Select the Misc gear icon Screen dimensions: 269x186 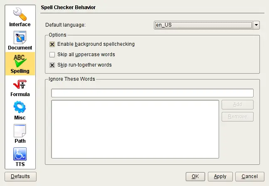point(20,107)
